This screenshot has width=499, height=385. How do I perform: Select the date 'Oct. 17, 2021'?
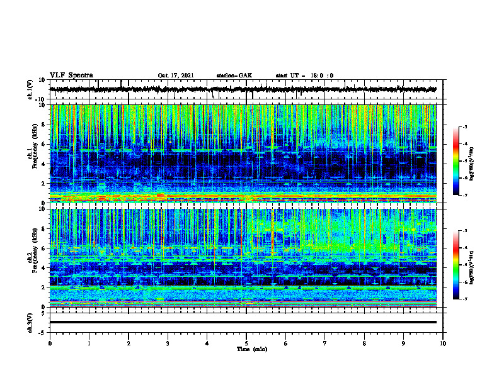[x=176, y=75]
